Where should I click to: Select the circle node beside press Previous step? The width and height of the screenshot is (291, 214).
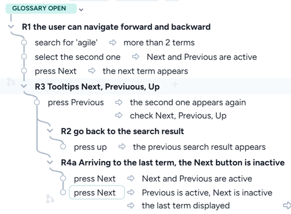pyautogui.click(x=37, y=102)
